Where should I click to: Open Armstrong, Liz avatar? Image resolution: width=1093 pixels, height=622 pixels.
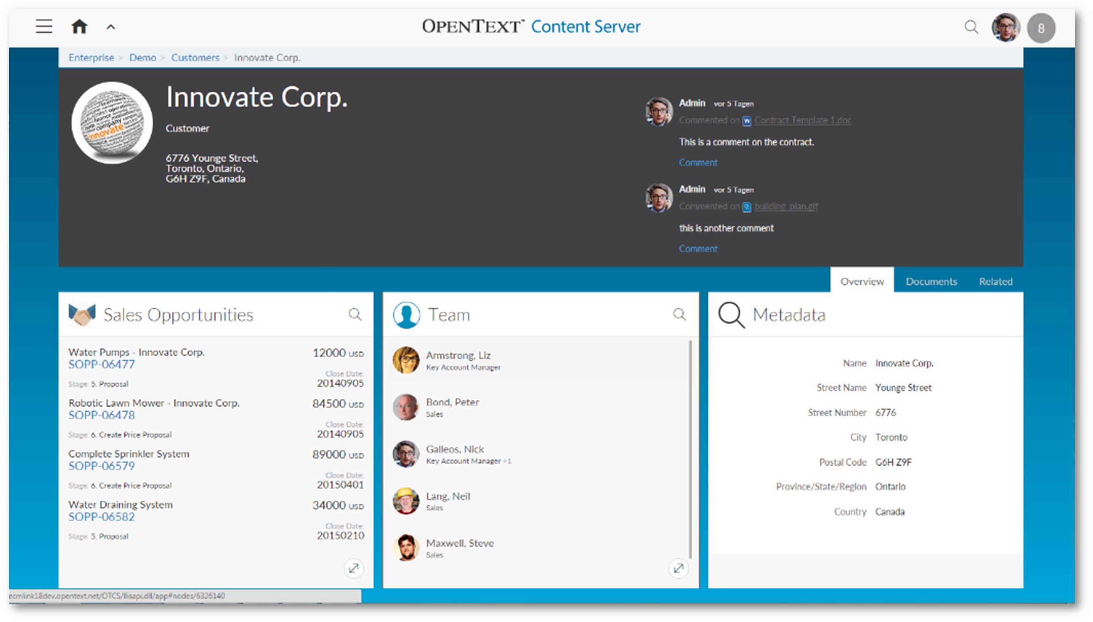406,360
